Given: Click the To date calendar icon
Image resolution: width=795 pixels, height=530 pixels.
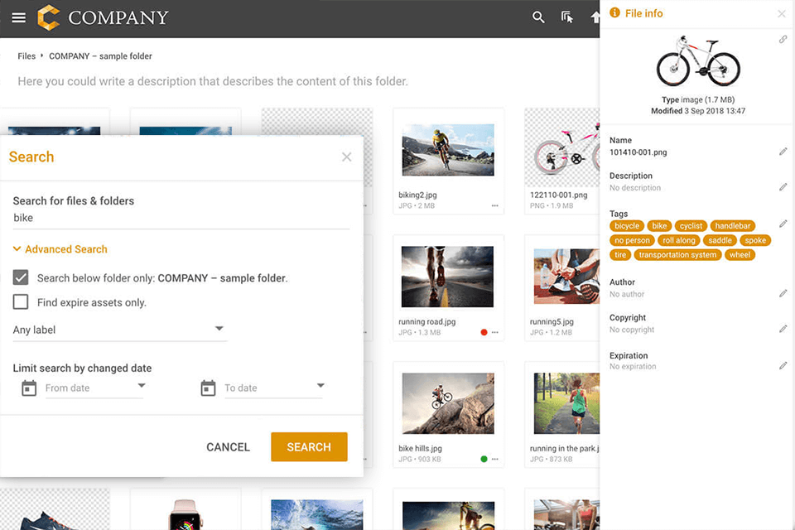Looking at the screenshot, I should pyautogui.click(x=208, y=388).
